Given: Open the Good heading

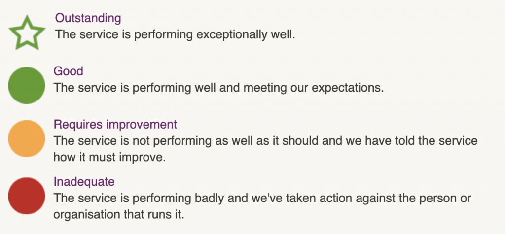Looking at the screenshot, I should tap(68, 71).
